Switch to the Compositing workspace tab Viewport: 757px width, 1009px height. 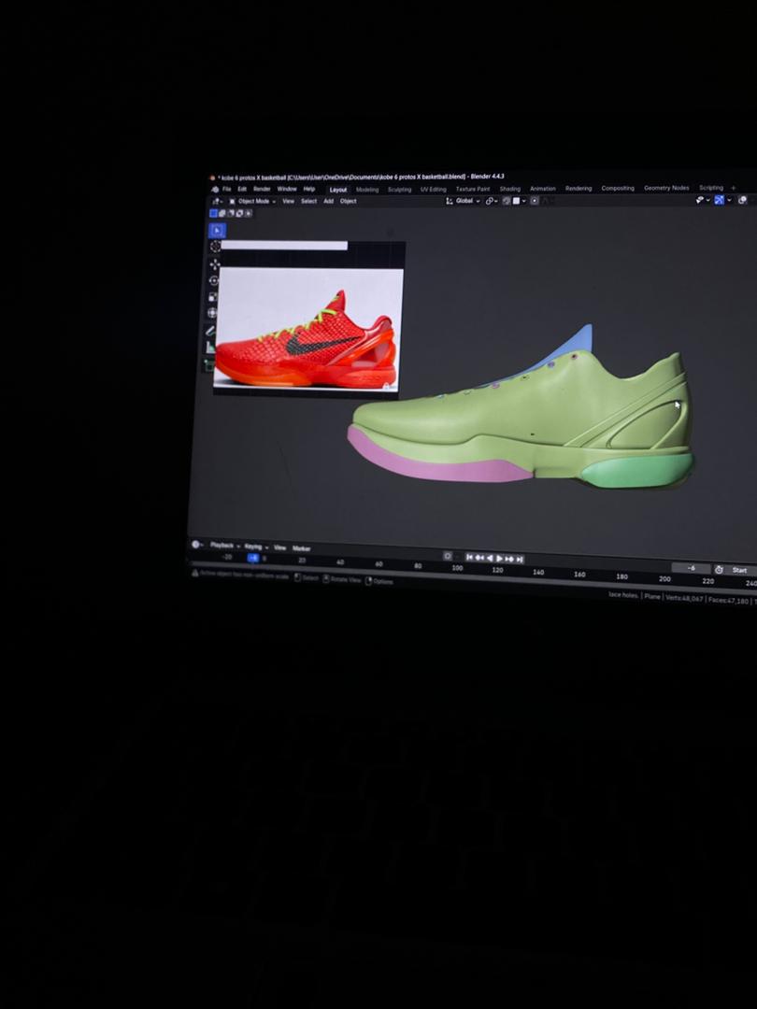[x=618, y=189]
